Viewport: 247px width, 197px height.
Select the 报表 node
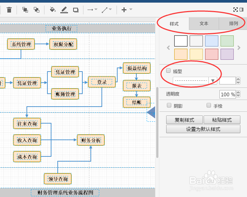137,86
